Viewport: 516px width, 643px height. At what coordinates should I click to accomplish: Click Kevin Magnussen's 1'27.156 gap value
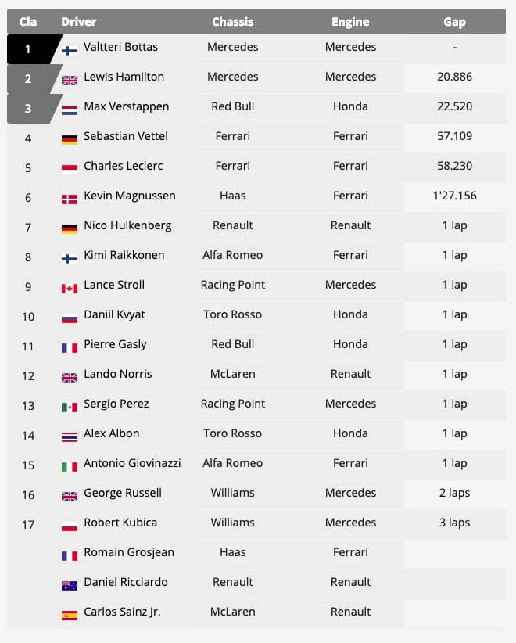pos(454,196)
